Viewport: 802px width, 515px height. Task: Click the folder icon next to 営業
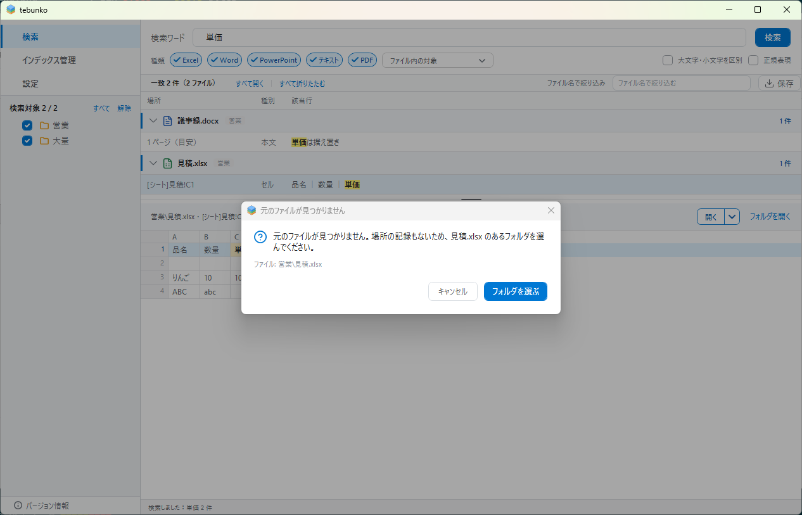(44, 125)
